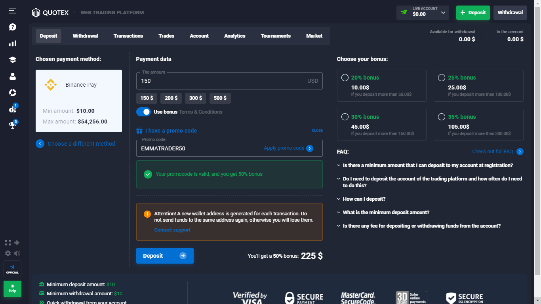Viewport: 541px width, 304px height.
Task: Open the Live Account dropdown
Action: [x=423, y=12]
